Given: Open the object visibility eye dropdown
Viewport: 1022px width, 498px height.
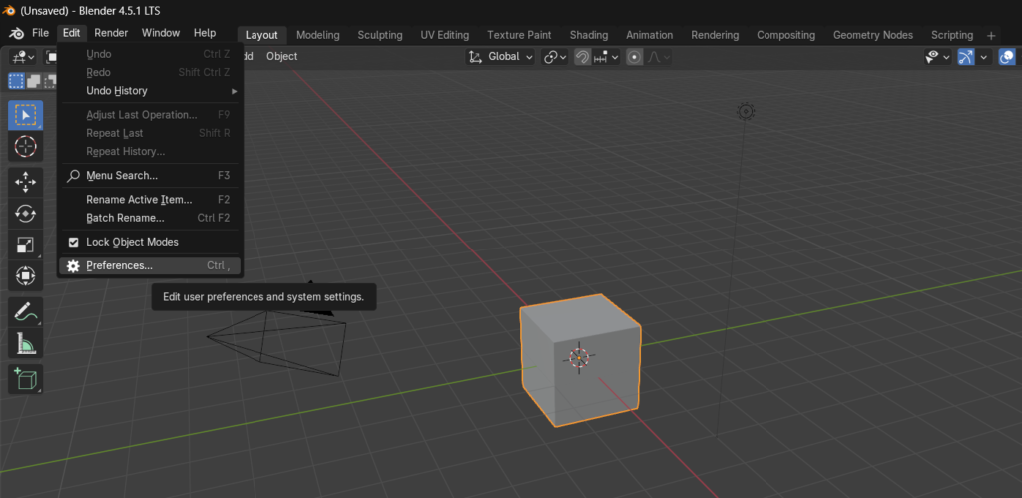Looking at the screenshot, I should [x=938, y=57].
